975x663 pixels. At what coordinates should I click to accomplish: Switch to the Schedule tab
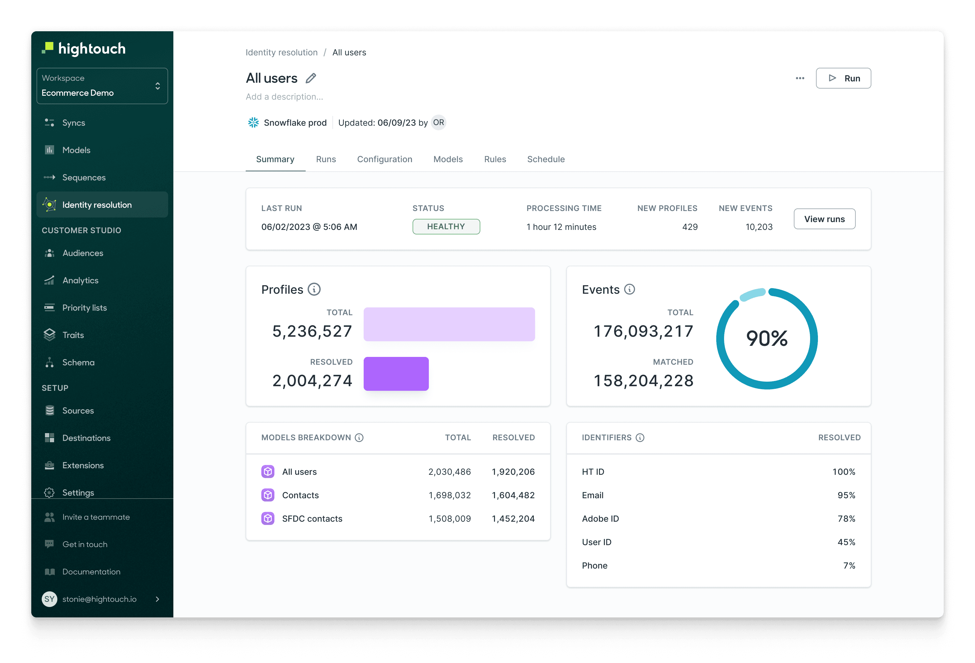click(546, 159)
